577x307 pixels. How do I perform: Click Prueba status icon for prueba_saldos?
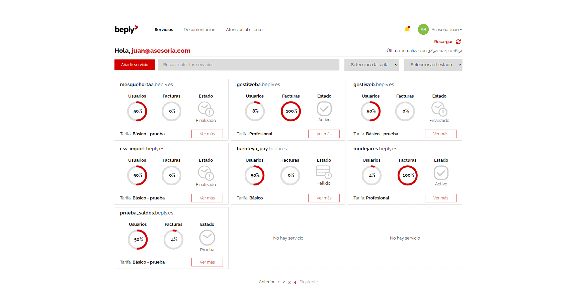click(x=207, y=238)
